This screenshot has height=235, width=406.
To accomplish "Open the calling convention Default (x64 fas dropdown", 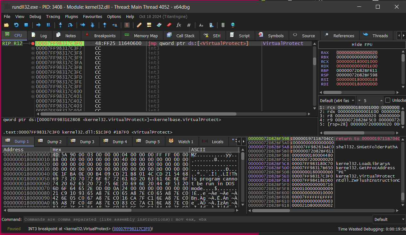I will coord(337,100).
